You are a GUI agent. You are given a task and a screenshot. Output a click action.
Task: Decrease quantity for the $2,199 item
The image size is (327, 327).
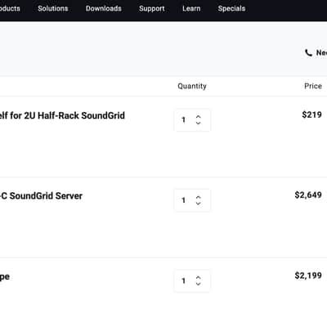(199, 284)
